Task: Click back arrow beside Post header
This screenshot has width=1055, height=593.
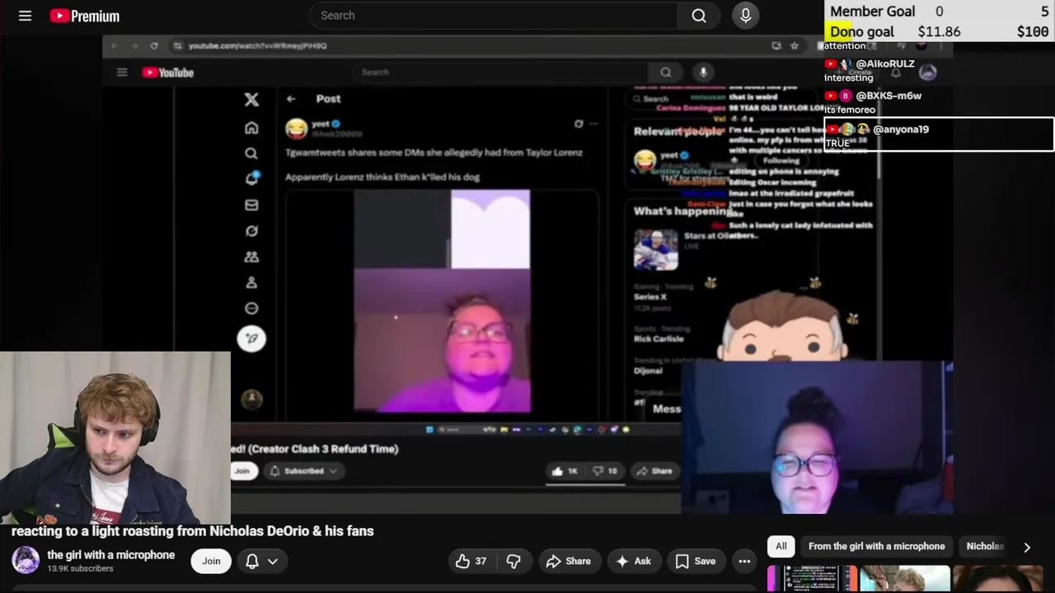Action: [291, 99]
